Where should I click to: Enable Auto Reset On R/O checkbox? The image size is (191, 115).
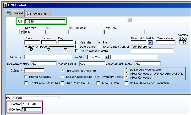click(x=63, y=83)
